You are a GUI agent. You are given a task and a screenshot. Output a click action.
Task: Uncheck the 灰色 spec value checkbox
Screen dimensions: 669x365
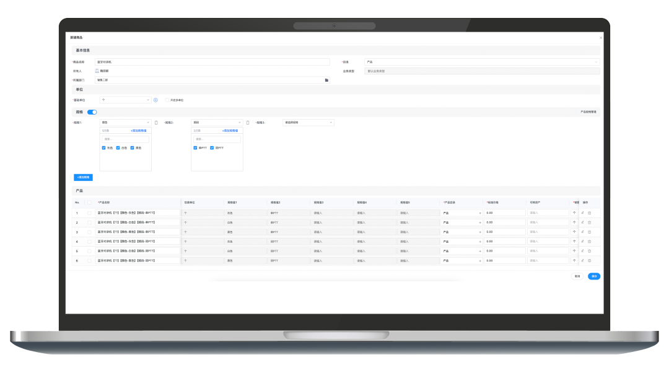(x=104, y=147)
